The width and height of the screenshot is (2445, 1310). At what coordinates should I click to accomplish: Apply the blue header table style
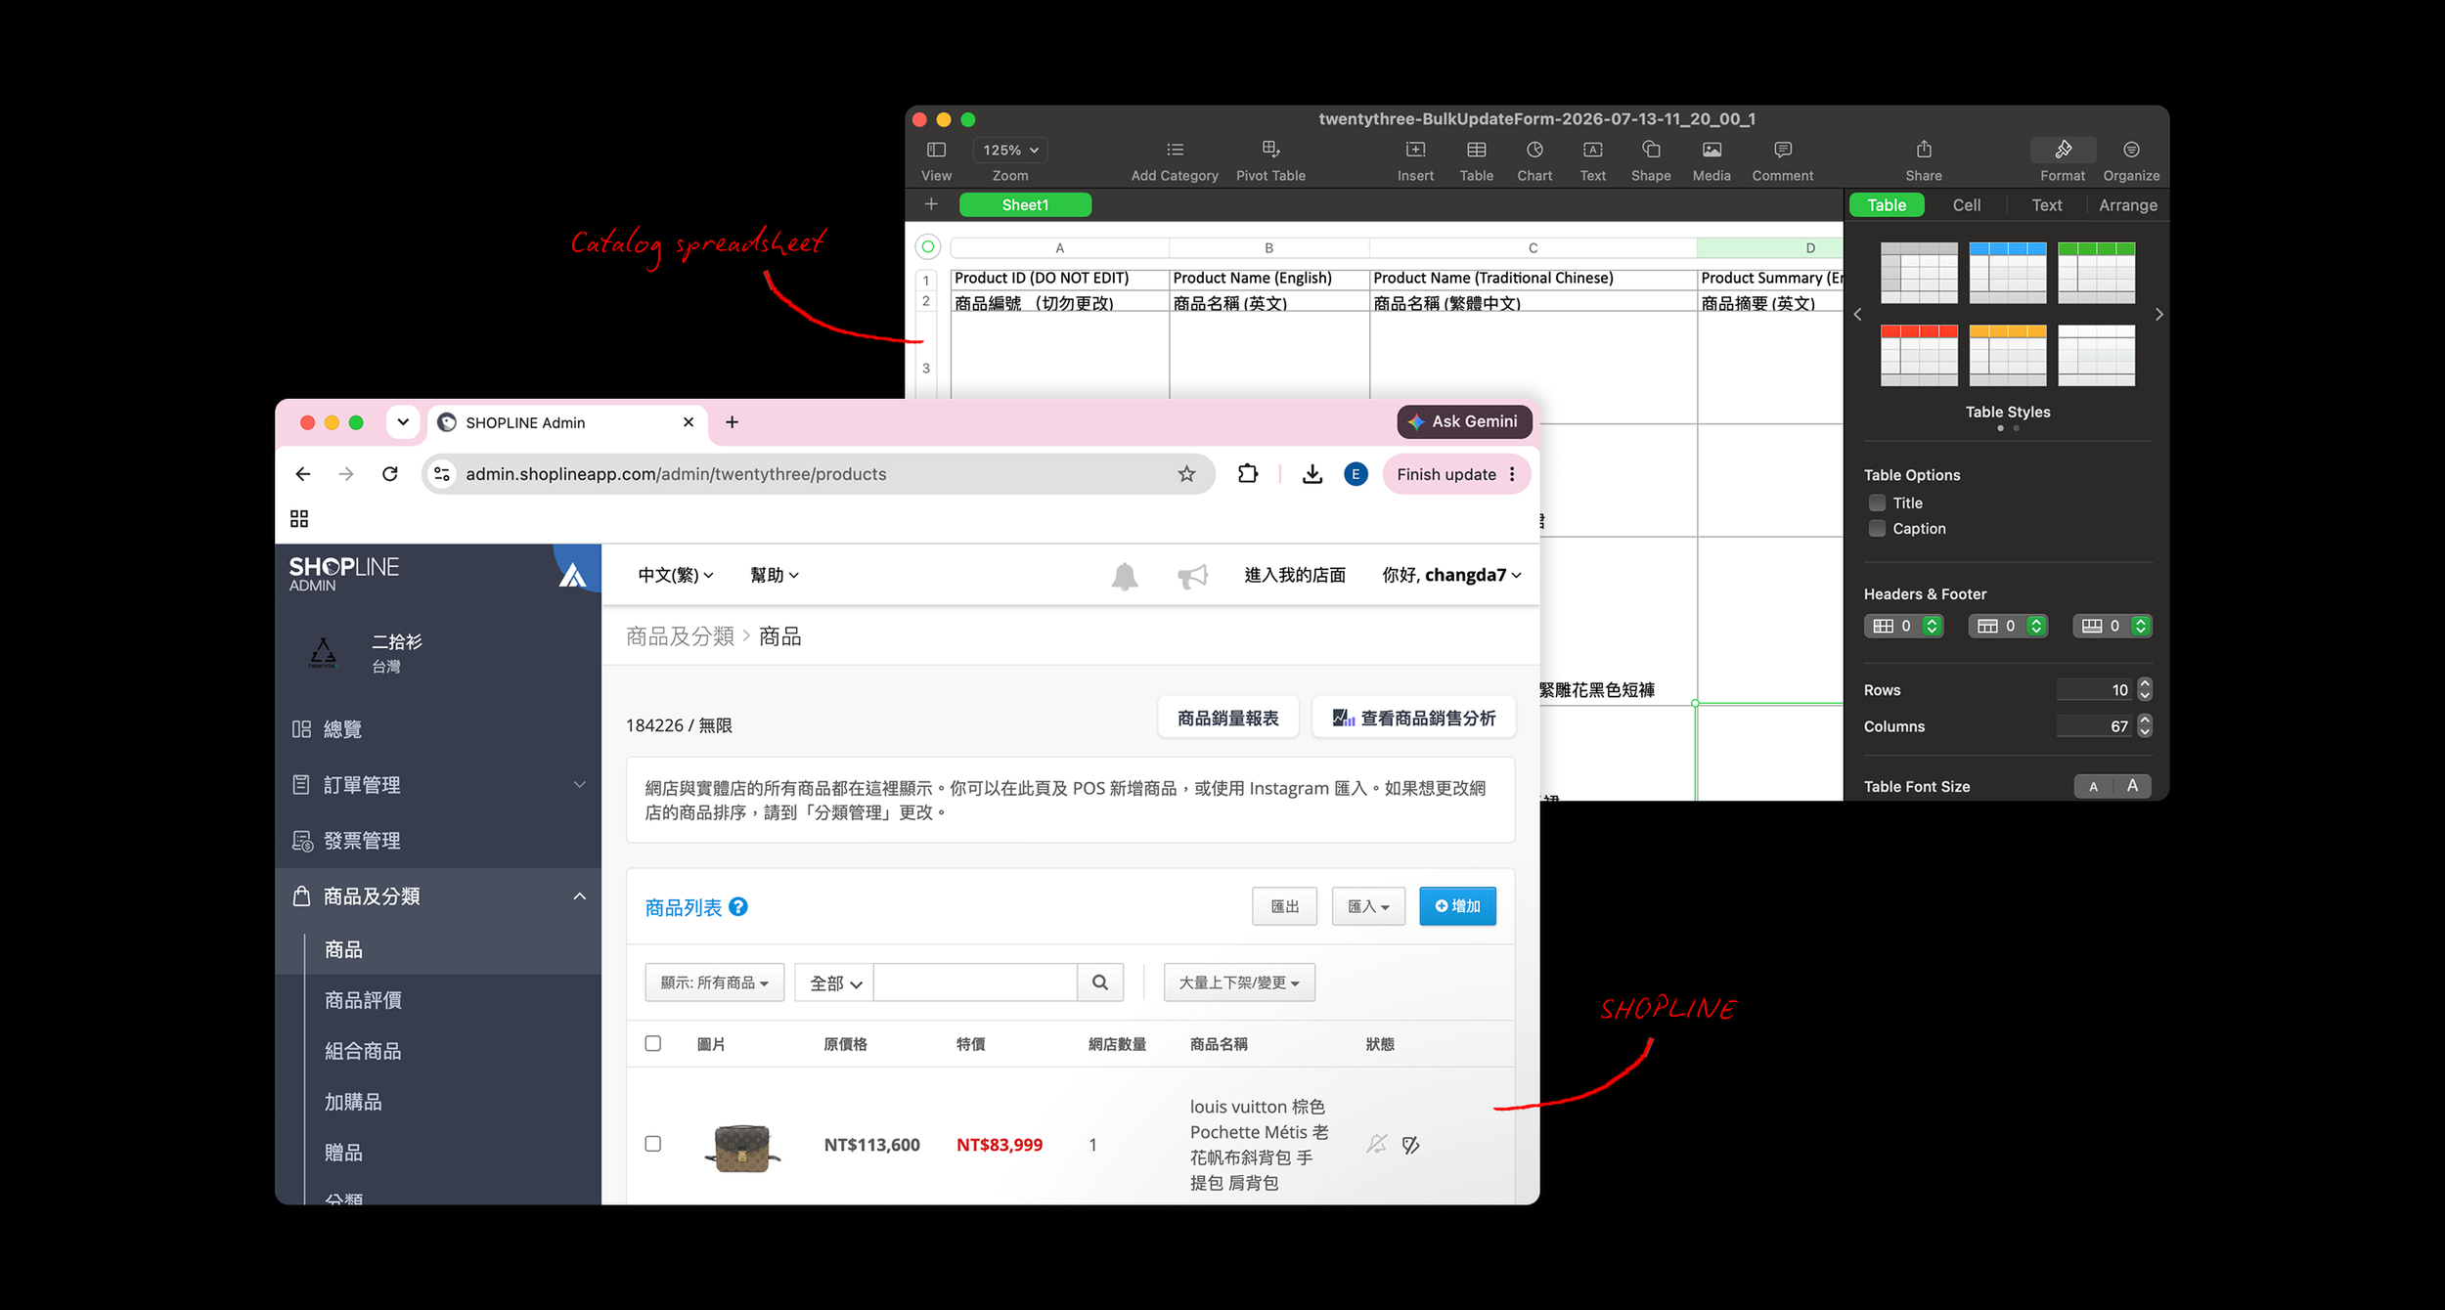tap(2008, 273)
